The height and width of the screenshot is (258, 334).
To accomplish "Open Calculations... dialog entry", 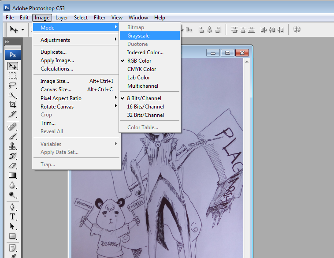I will 76,69.
